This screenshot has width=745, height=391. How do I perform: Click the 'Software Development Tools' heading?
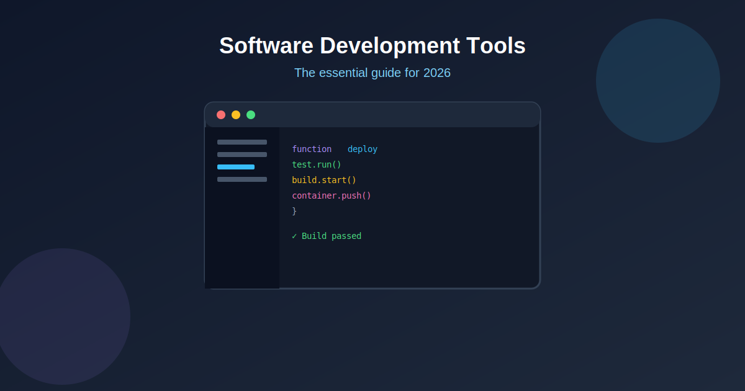point(372,46)
